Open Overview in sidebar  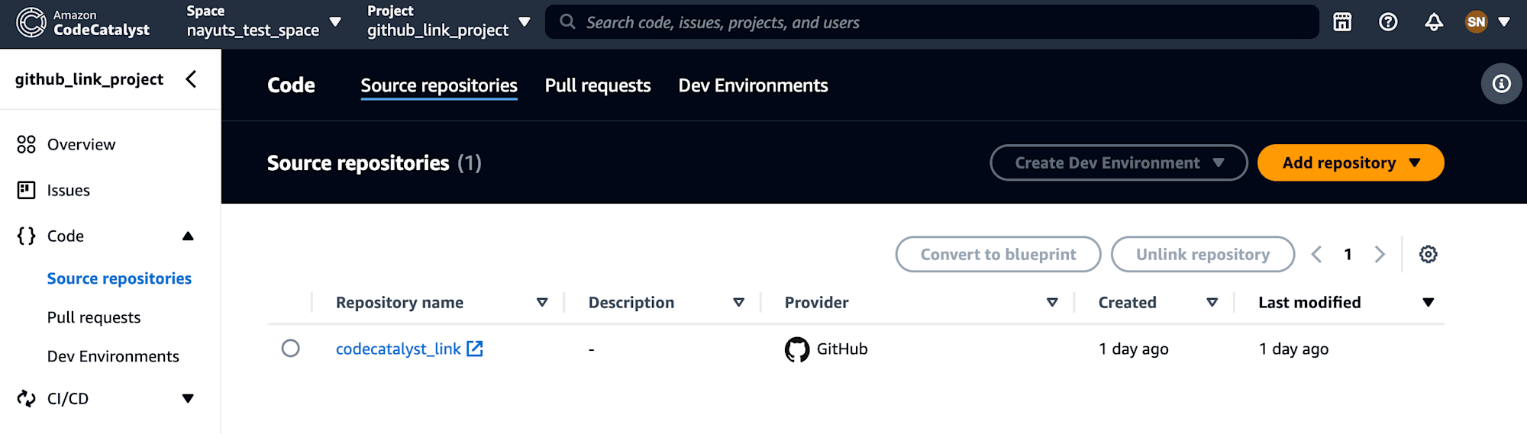81,144
